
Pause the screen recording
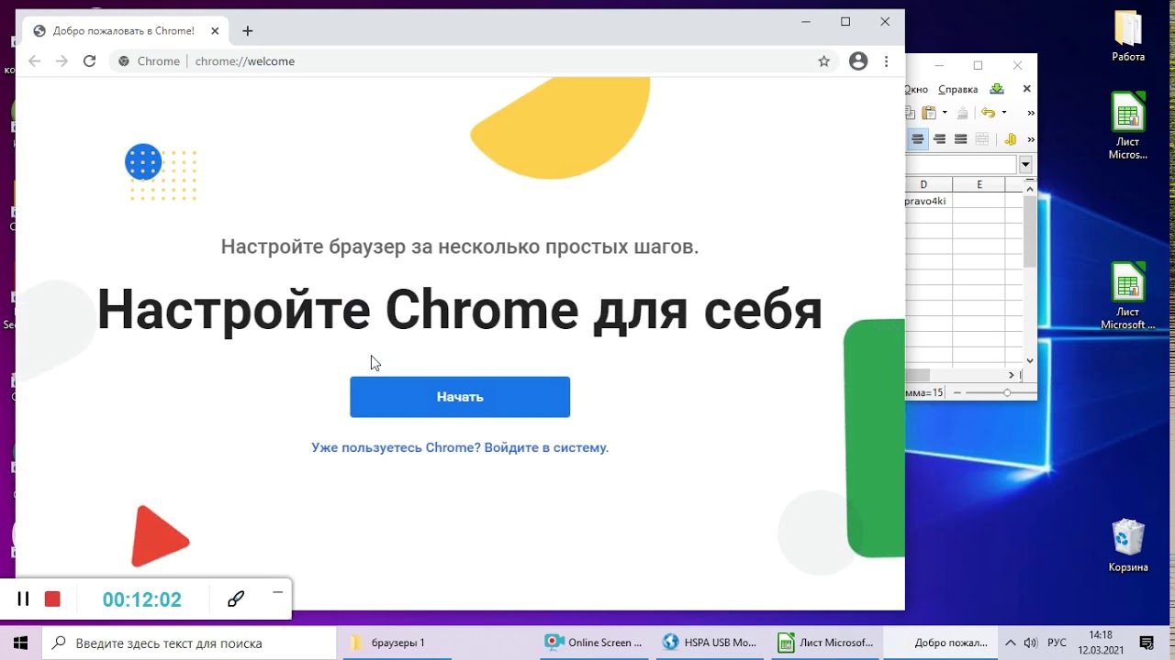24,599
